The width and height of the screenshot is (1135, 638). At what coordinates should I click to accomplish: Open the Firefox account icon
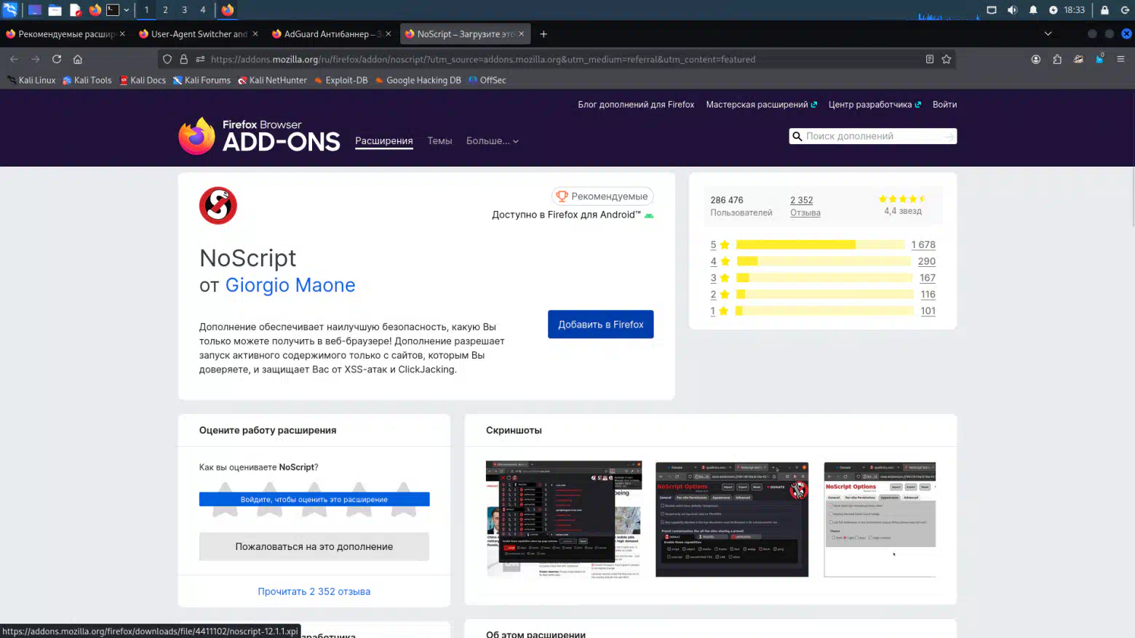1036,59
